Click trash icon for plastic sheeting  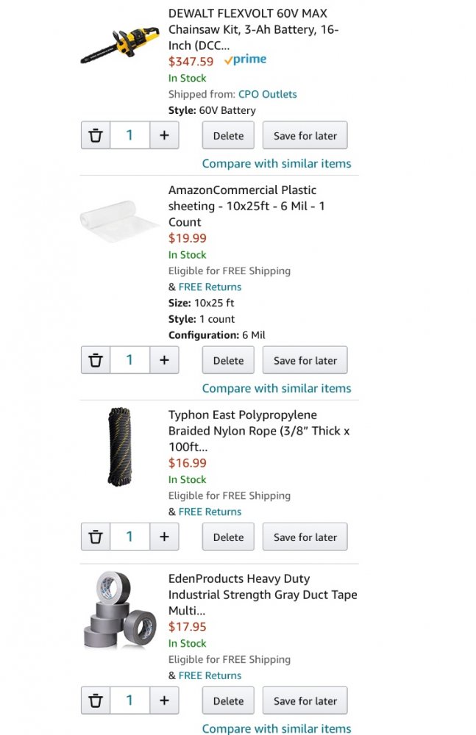(96, 360)
